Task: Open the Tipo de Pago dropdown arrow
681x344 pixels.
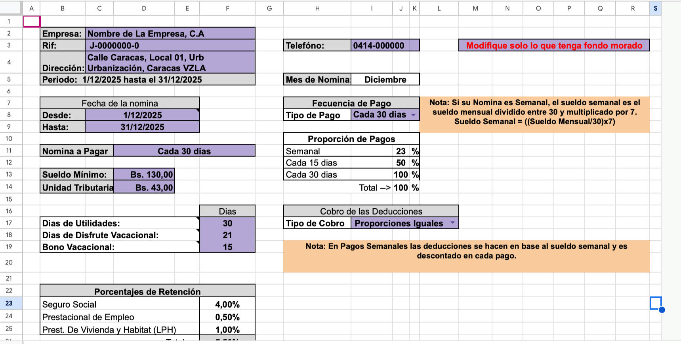Action: click(413, 115)
